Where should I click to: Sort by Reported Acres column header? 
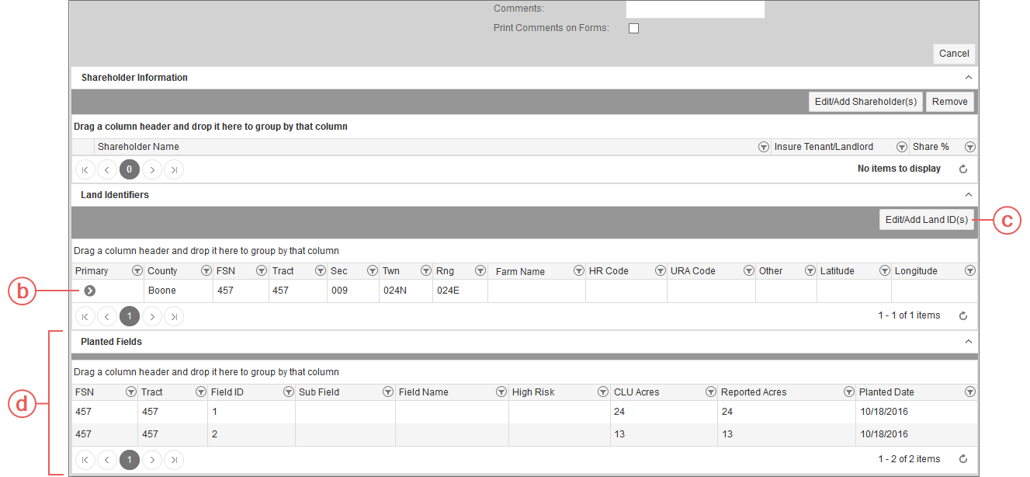tap(754, 392)
